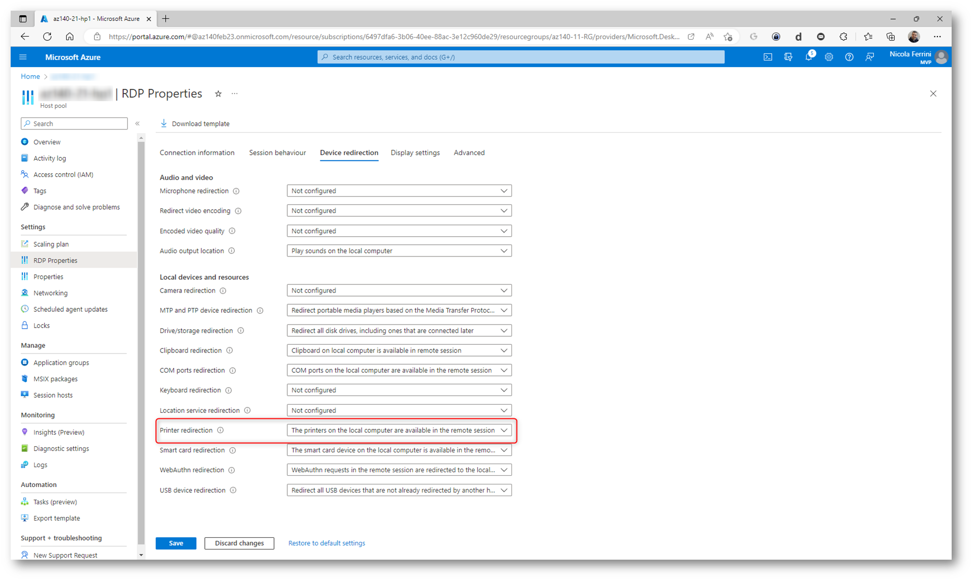Show the info tooltip for USB device redirection
This screenshot has width=973, height=581.
coord(233,490)
